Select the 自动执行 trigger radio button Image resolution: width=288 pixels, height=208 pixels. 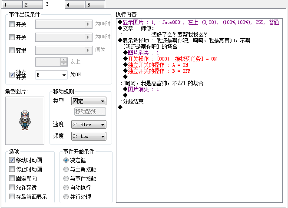pyautogui.click(x=66, y=188)
